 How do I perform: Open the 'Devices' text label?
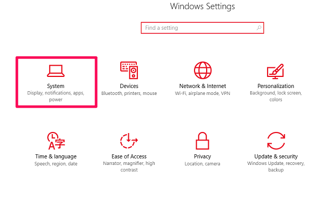pos(129,86)
